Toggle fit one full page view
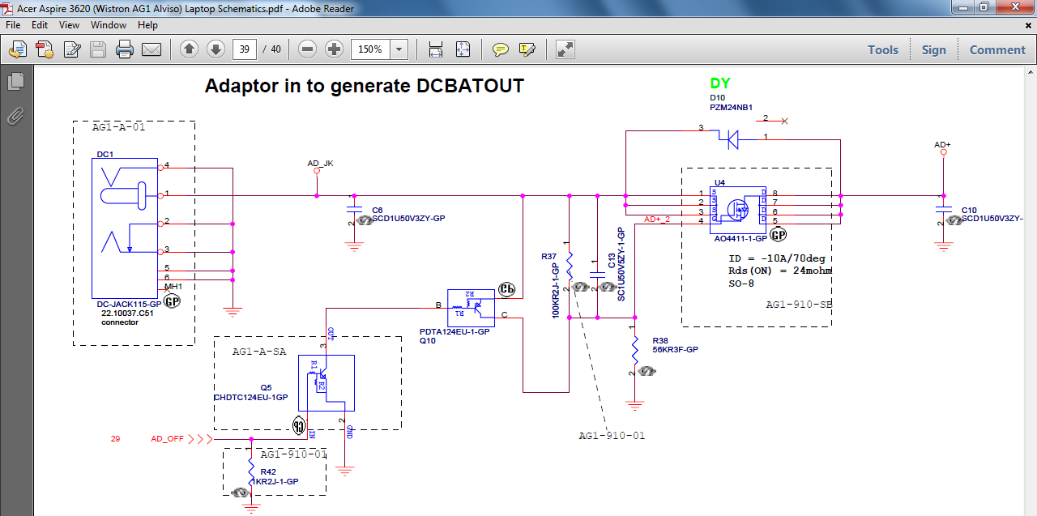Image resolution: width=1037 pixels, height=516 pixels. (463, 49)
